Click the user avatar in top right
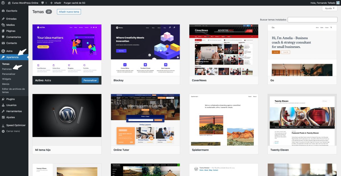Image resolution: width=341 pixels, height=176 pixels. tap(338, 3)
